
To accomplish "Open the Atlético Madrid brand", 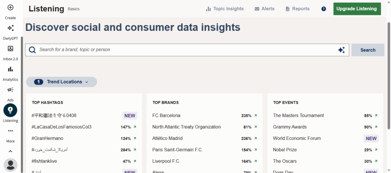I will coord(168,138).
